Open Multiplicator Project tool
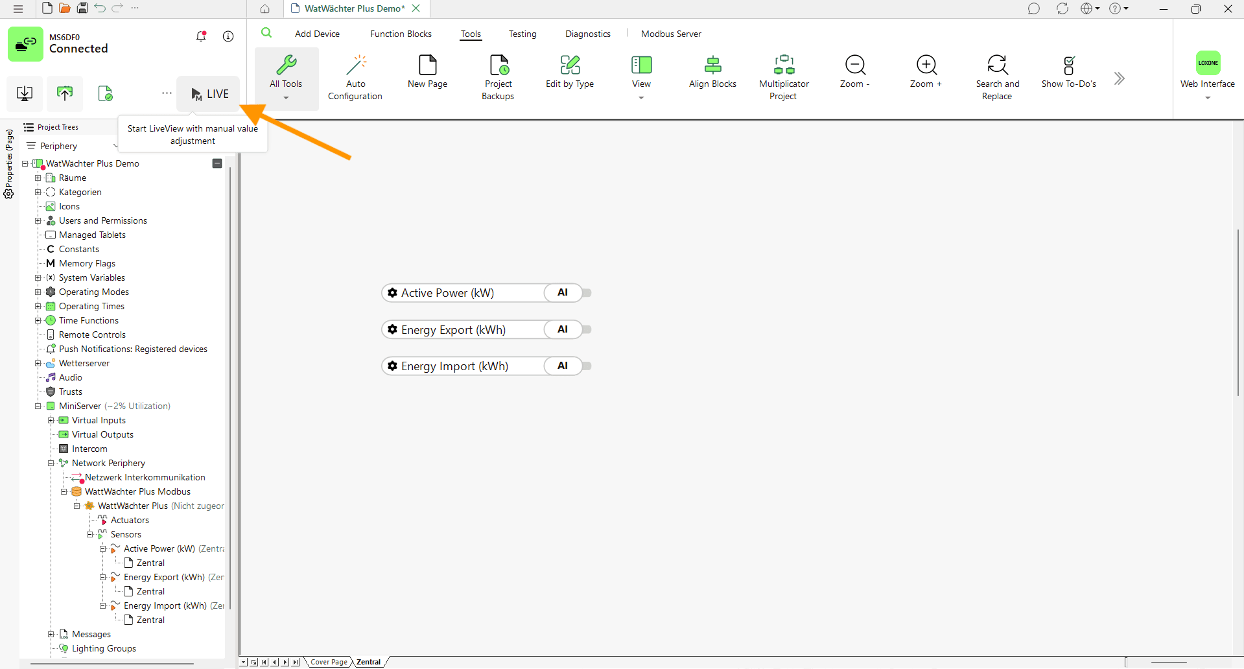Screen dimensions: 1244x669 (x=784, y=78)
